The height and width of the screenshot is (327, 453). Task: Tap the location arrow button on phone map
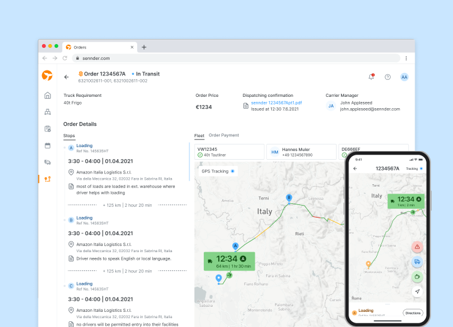417,291
